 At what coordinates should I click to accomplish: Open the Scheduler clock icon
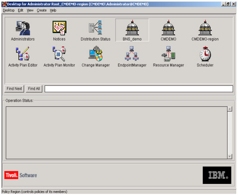coord(205,54)
